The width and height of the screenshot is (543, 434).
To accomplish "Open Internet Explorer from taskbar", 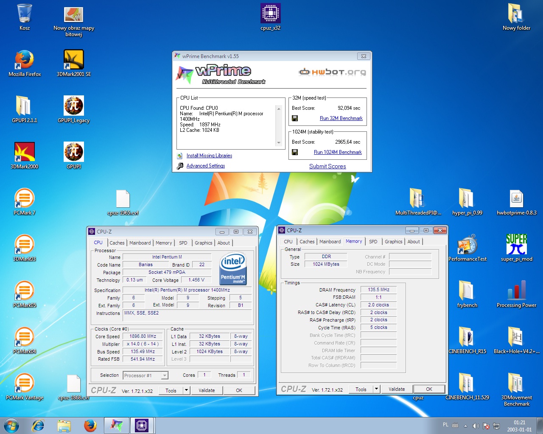I will (38, 426).
